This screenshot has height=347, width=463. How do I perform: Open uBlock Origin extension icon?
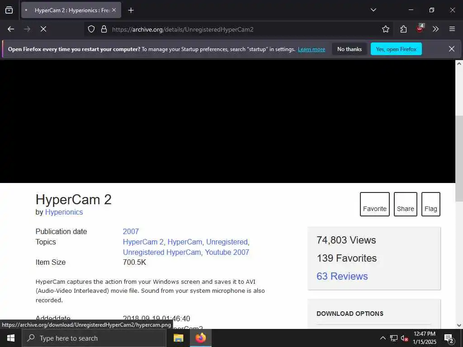420,28
